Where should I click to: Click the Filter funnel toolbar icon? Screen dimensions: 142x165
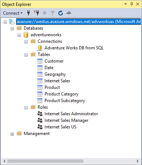click(53, 13)
